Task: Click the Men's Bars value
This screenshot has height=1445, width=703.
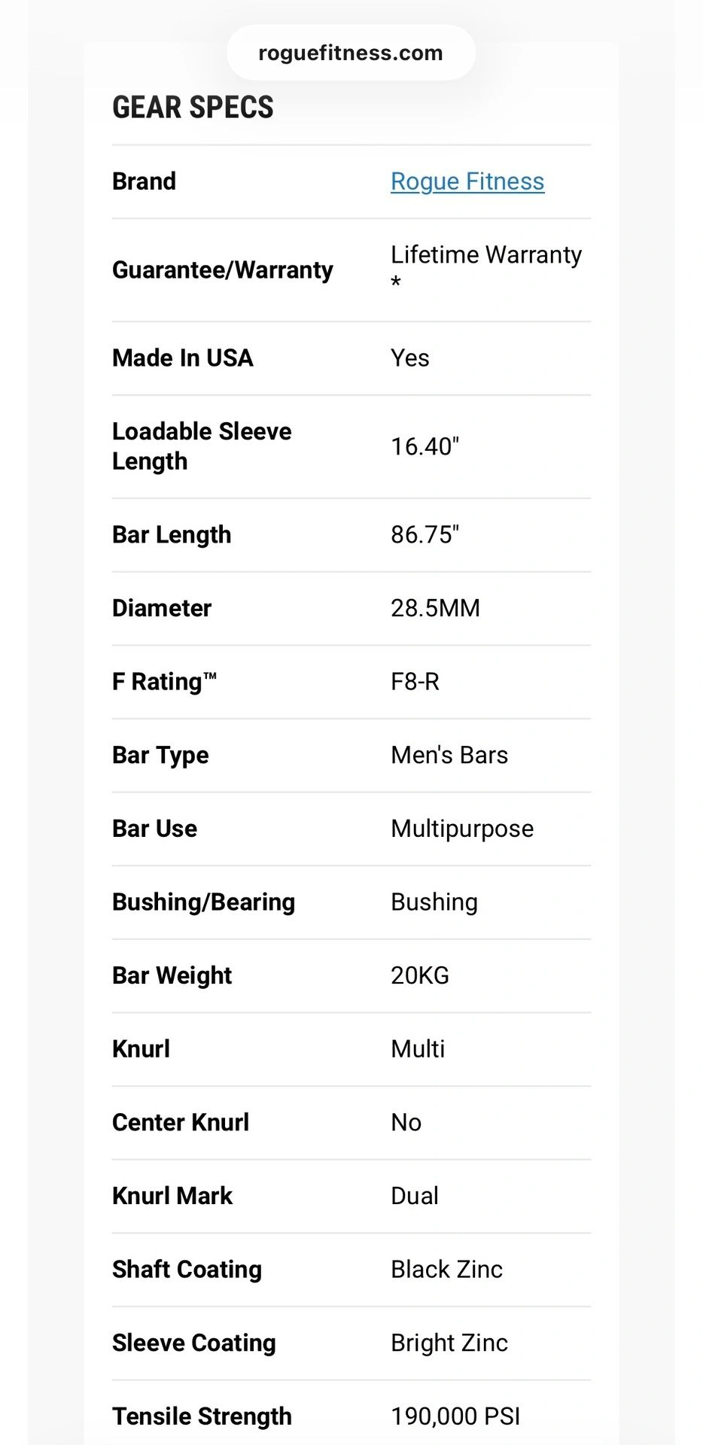Action: click(x=449, y=755)
